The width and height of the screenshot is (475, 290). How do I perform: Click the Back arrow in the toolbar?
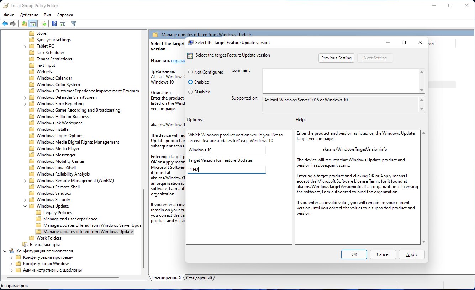coord(5,24)
